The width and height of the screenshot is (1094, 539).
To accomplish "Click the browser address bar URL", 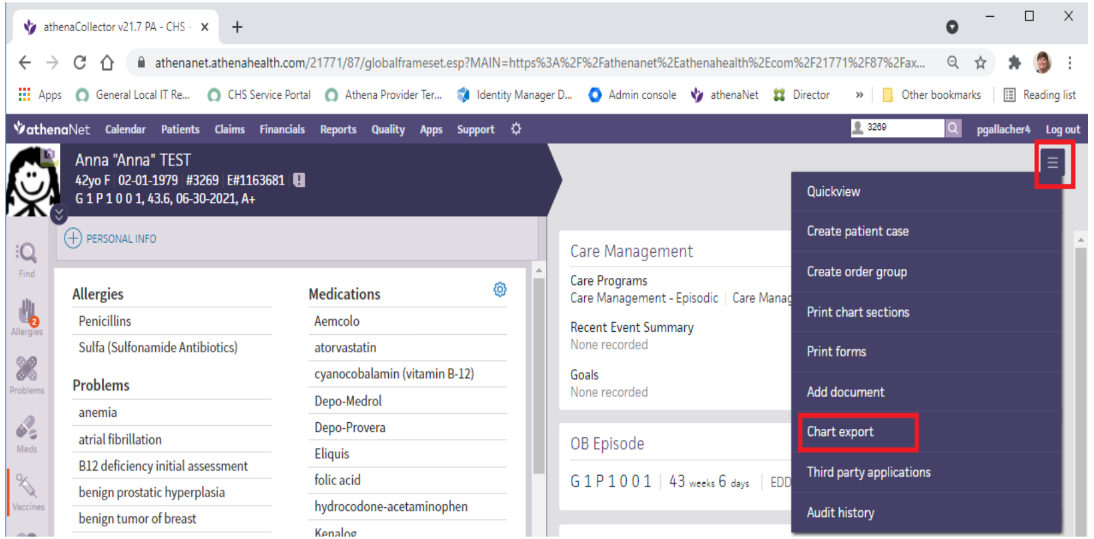I will tap(540, 63).
